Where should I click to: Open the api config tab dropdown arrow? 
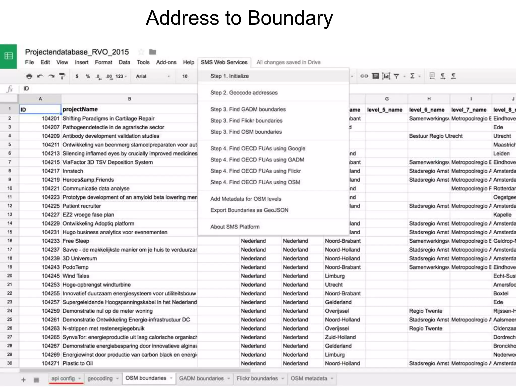pos(79,378)
